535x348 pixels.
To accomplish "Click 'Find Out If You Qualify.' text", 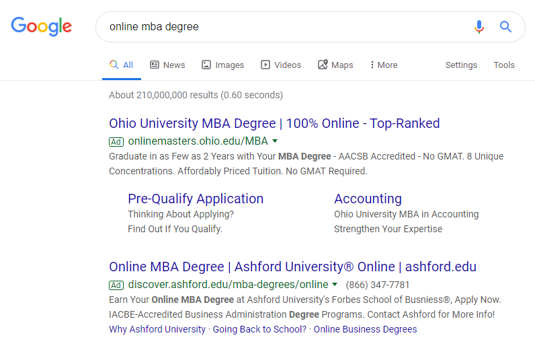I will click(x=175, y=229).
